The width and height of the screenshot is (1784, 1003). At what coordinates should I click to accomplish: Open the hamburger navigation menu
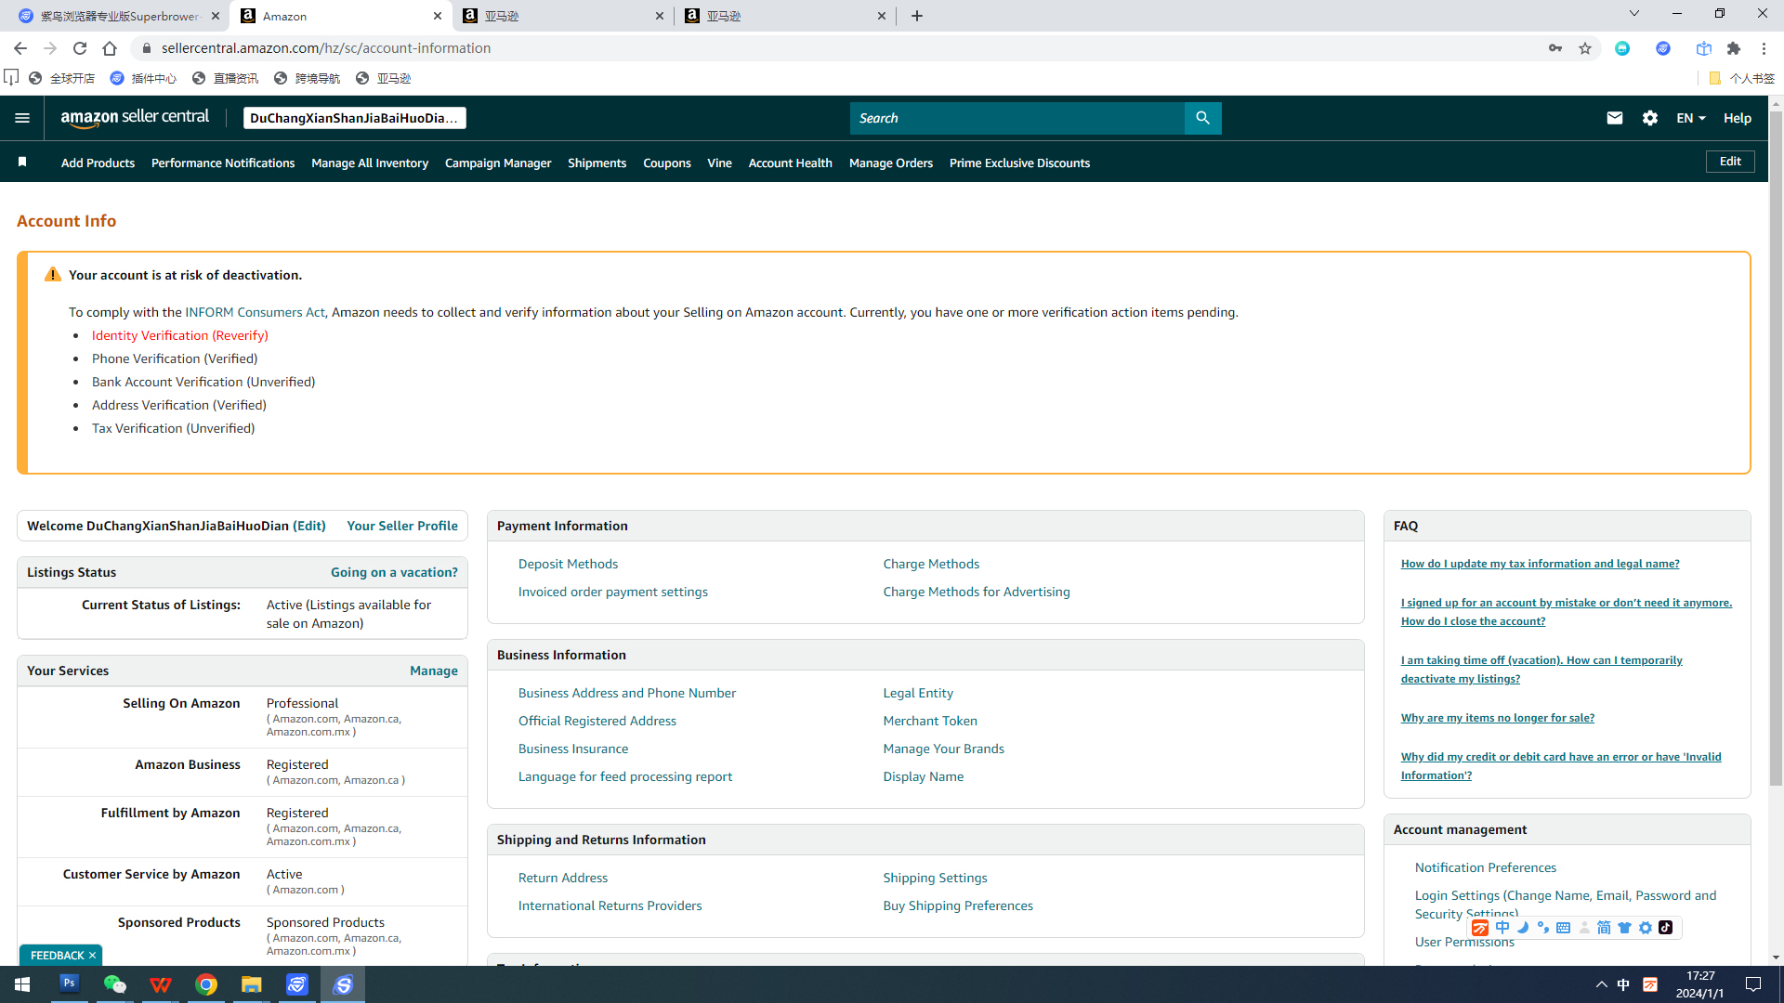(22, 118)
